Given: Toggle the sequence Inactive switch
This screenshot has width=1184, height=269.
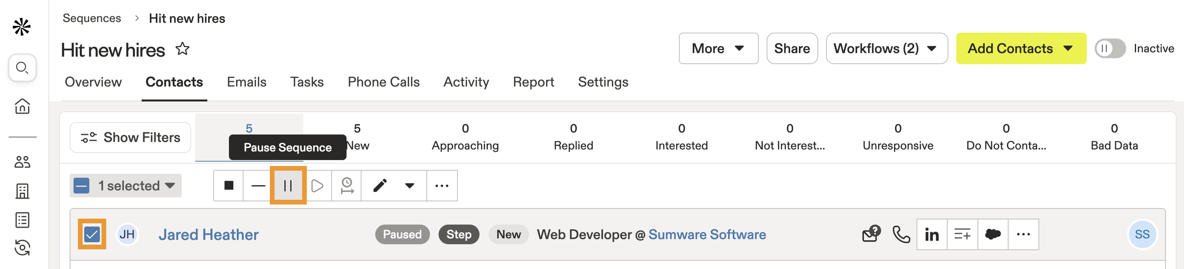Looking at the screenshot, I should pos(1110,48).
